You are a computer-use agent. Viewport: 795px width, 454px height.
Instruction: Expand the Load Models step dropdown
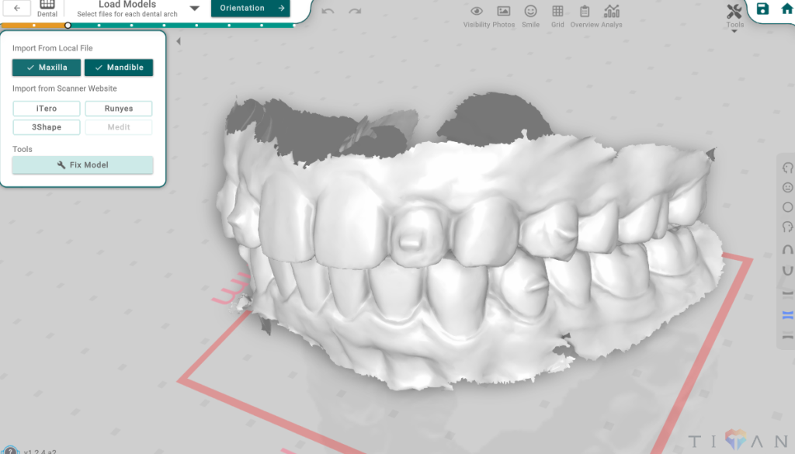(195, 9)
